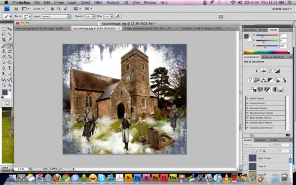
Task: Select the Crop tool
Action: (x=3, y=39)
